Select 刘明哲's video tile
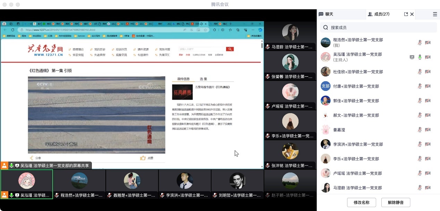This screenshot has width=440, height=211. (x=238, y=184)
